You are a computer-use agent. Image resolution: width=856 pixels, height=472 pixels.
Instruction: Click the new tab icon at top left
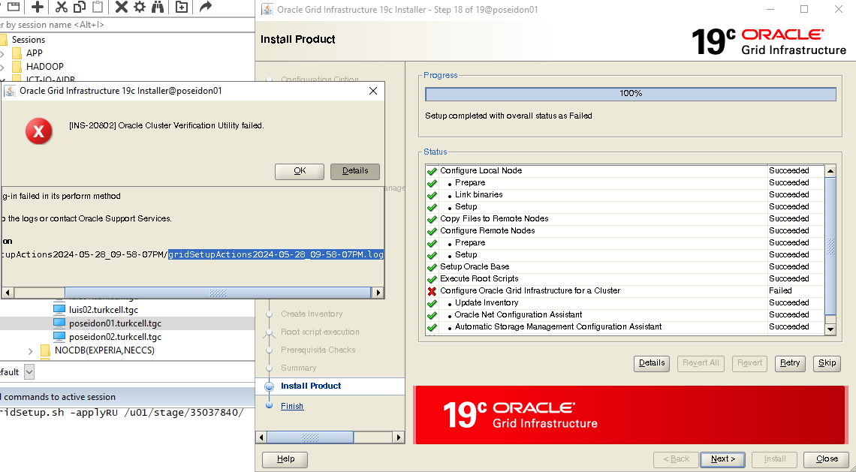tap(15, 8)
